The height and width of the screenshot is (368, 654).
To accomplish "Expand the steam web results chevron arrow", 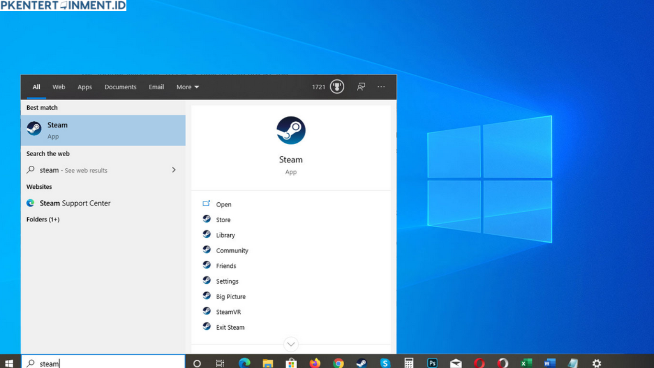I will [174, 170].
